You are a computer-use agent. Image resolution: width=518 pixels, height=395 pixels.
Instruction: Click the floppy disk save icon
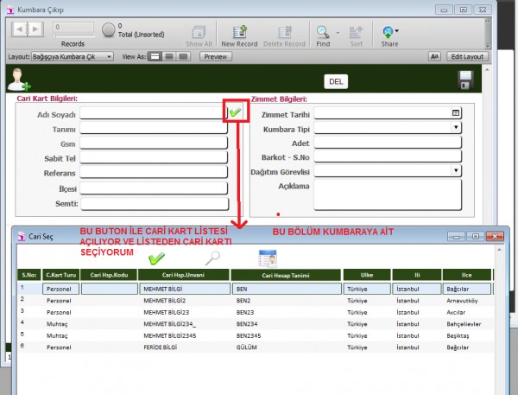[x=465, y=81]
